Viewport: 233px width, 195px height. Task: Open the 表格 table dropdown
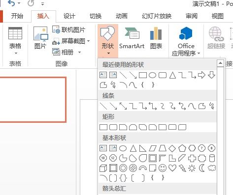pos(15,41)
